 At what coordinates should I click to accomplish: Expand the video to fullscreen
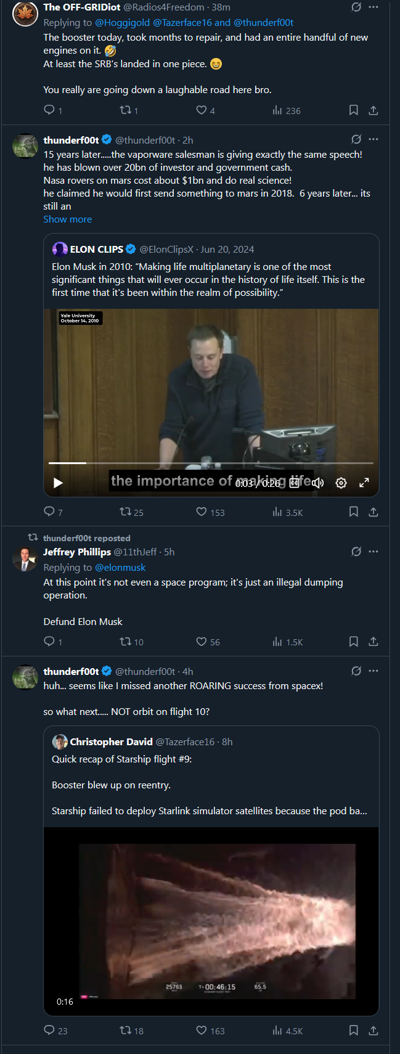tap(364, 483)
